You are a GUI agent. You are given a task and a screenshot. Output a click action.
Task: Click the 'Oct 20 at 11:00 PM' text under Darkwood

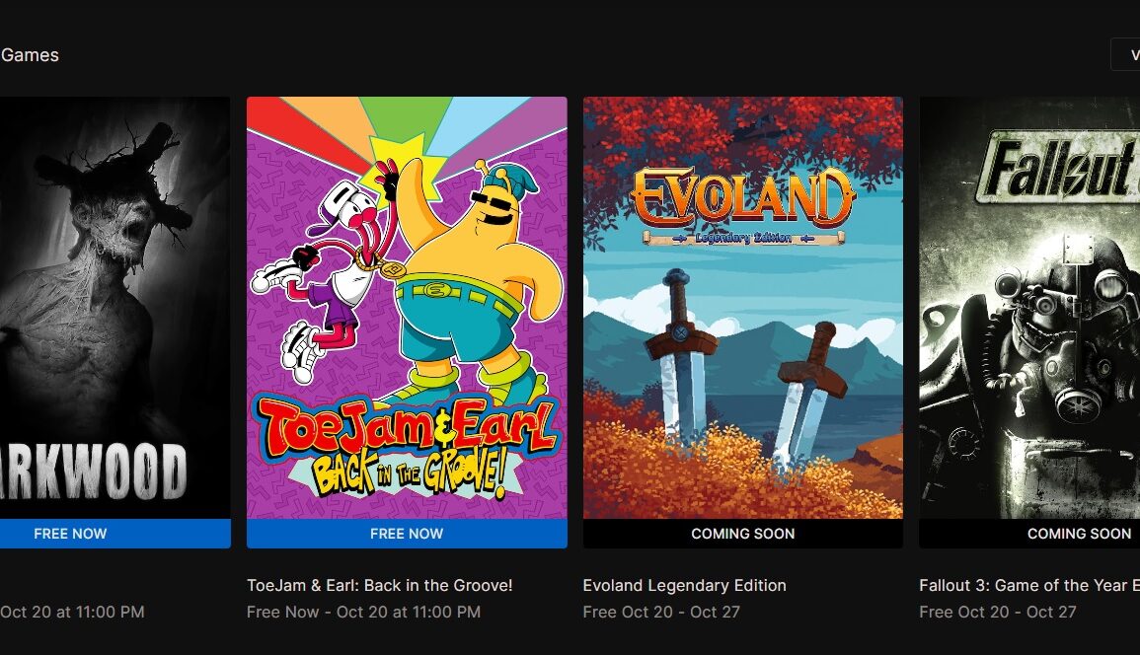point(72,613)
